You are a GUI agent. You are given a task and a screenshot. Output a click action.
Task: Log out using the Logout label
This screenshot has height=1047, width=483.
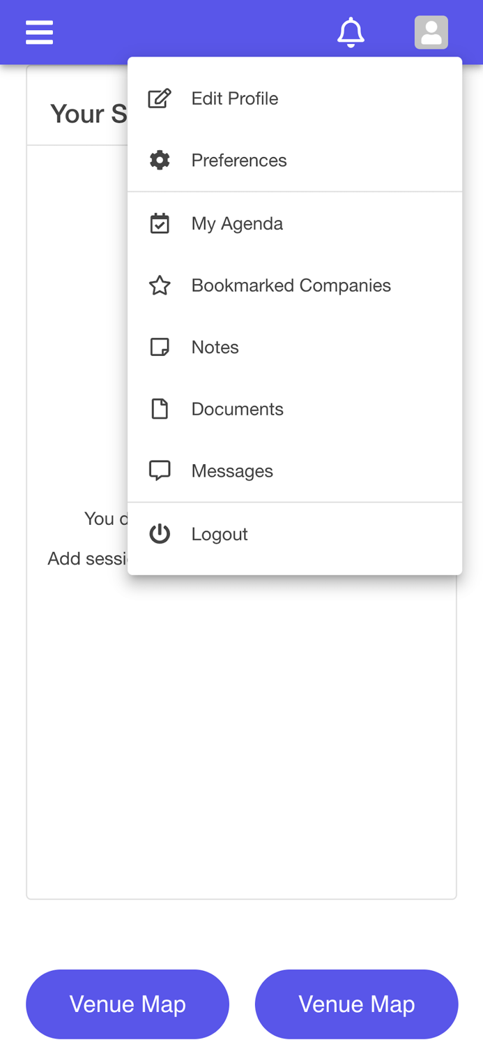(x=220, y=534)
